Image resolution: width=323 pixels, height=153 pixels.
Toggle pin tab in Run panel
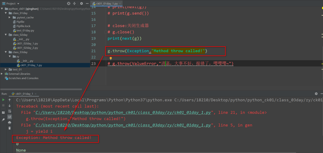pos(3,120)
